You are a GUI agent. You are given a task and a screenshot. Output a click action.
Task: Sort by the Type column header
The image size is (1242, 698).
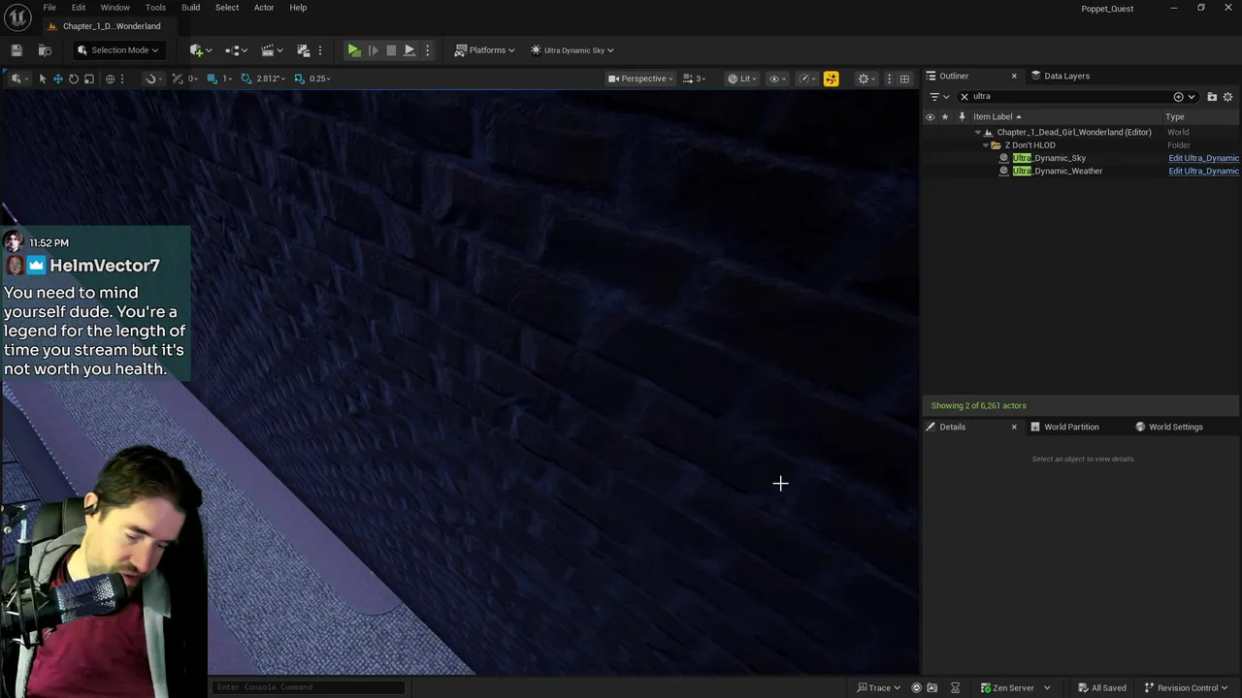click(1174, 117)
